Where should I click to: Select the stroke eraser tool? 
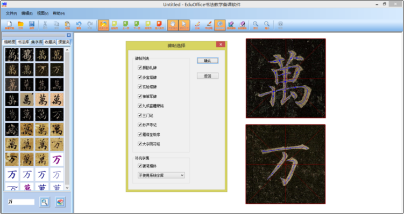click(x=231, y=25)
